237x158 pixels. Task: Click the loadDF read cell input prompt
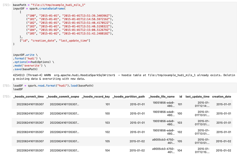point(7,86)
